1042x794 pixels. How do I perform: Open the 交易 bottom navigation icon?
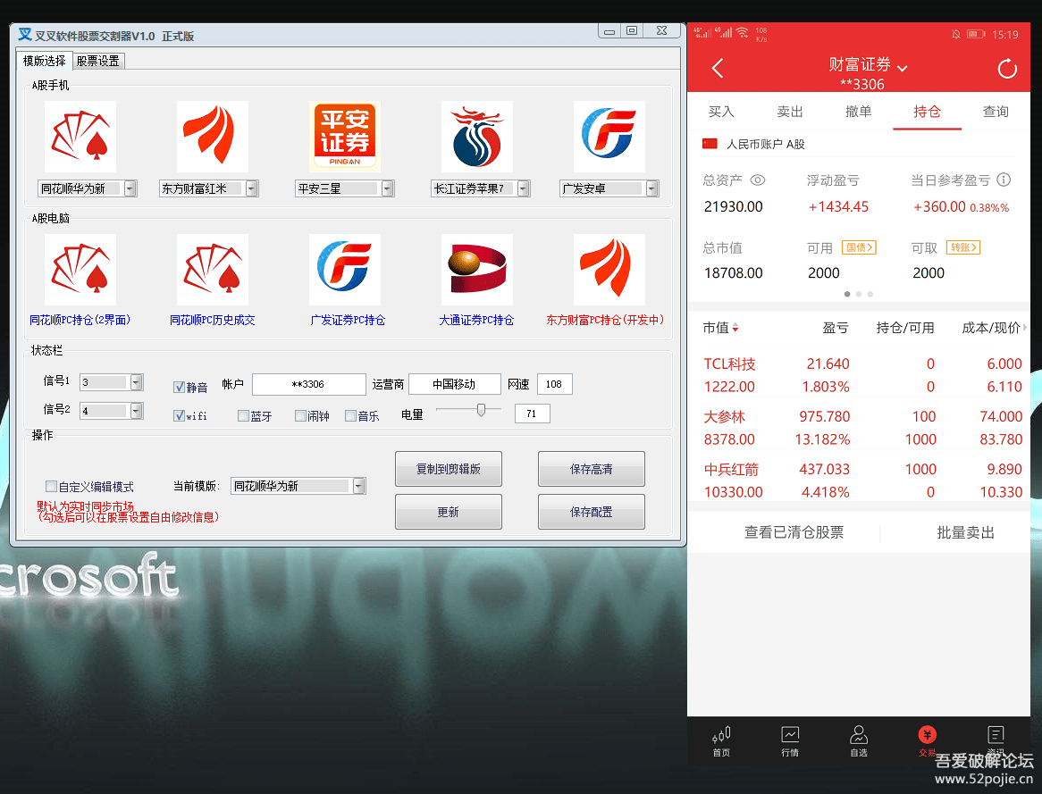pyautogui.click(x=927, y=740)
